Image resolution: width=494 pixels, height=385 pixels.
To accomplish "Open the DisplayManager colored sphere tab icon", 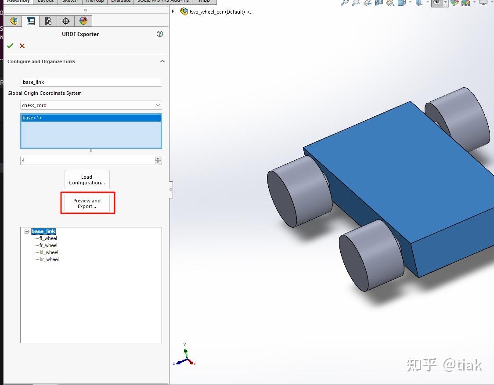I will coord(83,21).
